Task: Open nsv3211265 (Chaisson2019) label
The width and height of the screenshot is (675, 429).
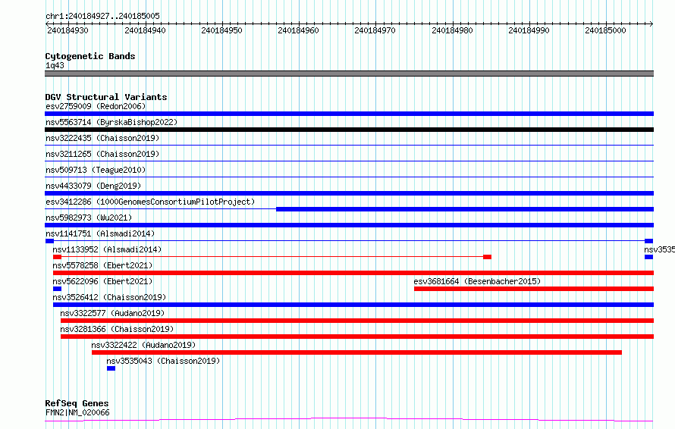Action: [x=102, y=154]
